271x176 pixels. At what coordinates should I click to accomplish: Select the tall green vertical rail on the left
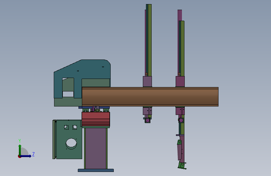point(150,40)
